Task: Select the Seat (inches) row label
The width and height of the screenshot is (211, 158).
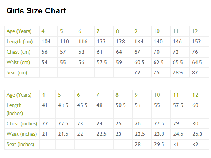Action: [20, 144]
